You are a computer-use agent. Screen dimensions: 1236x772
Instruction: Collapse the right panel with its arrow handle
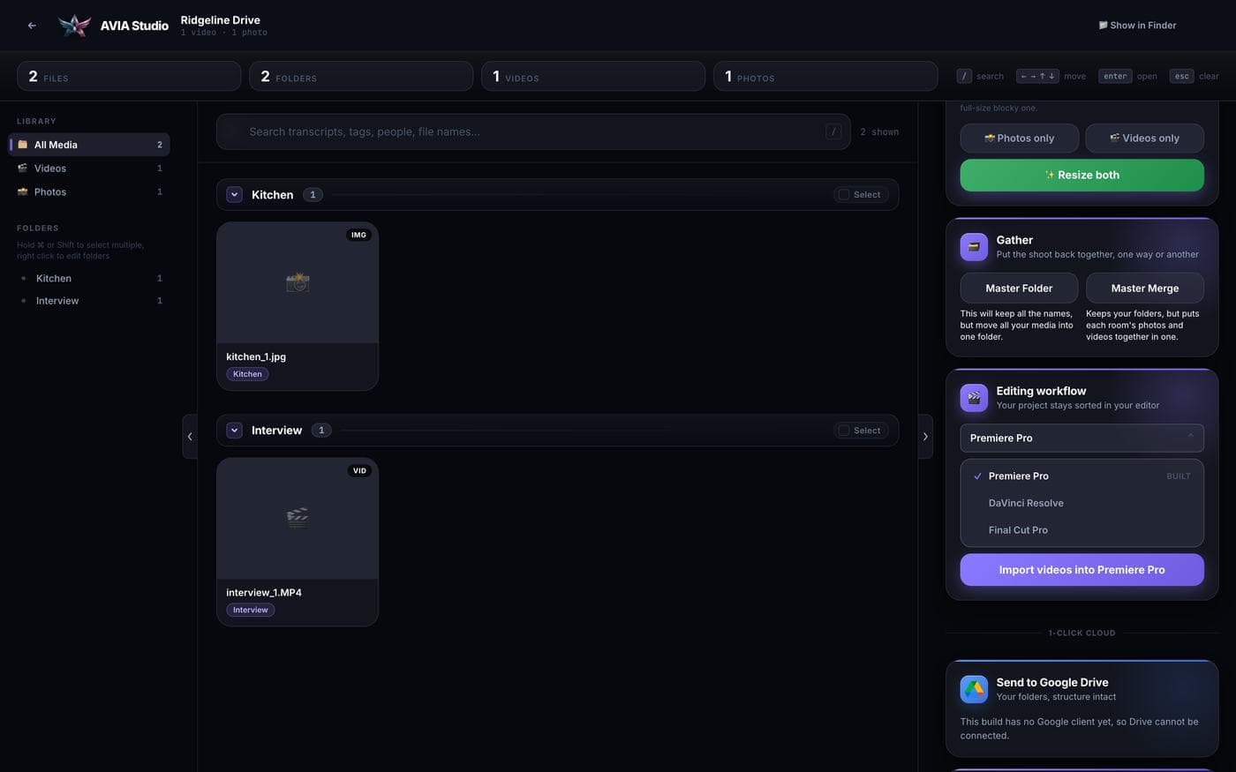925,437
